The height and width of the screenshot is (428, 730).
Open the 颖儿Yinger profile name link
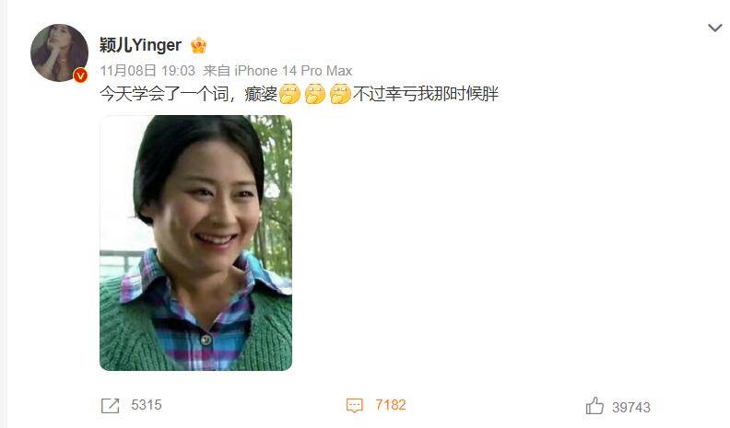(140, 45)
